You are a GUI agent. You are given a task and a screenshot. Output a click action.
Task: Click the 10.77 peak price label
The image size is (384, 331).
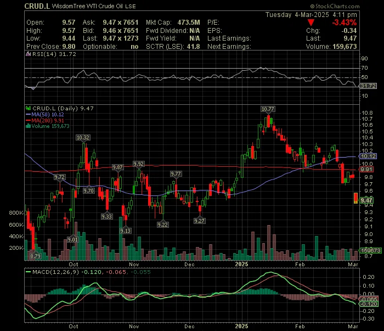pyautogui.click(x=268, y=109)
